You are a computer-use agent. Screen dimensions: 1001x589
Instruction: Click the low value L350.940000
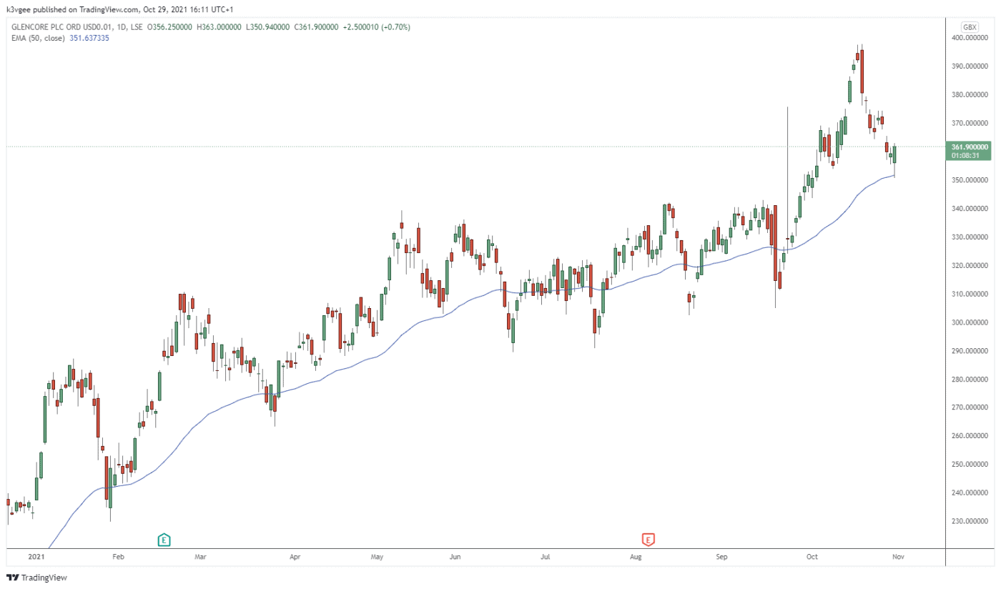tap(267, 27)
